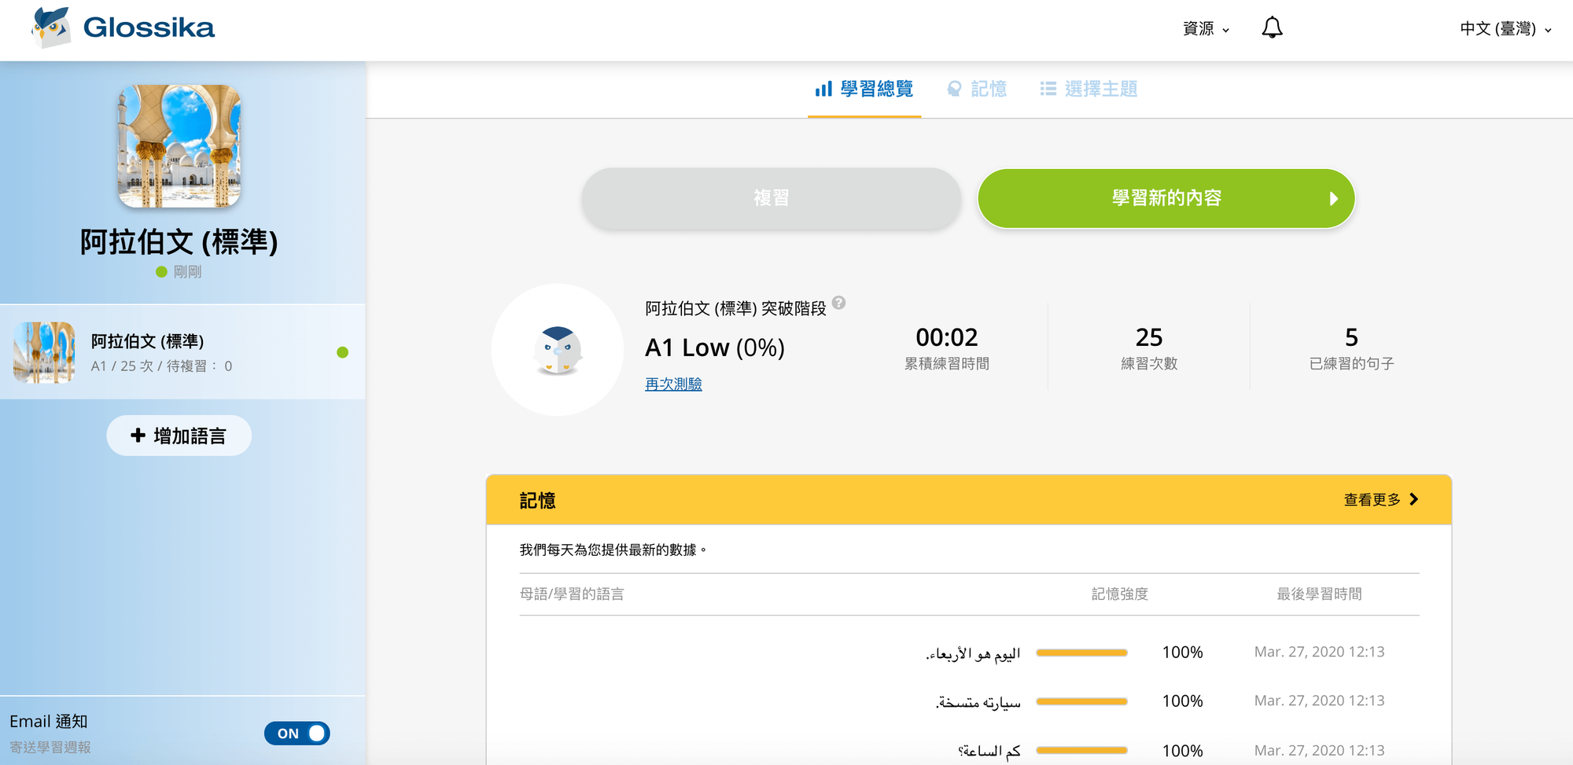
Task: Click the grey 複習 button
Action: click(772, 198)
